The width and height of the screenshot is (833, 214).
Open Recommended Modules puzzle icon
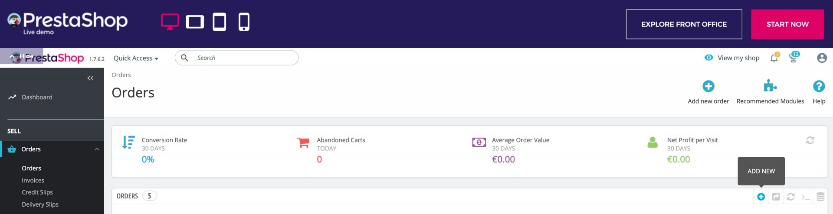tap(770, 86)
